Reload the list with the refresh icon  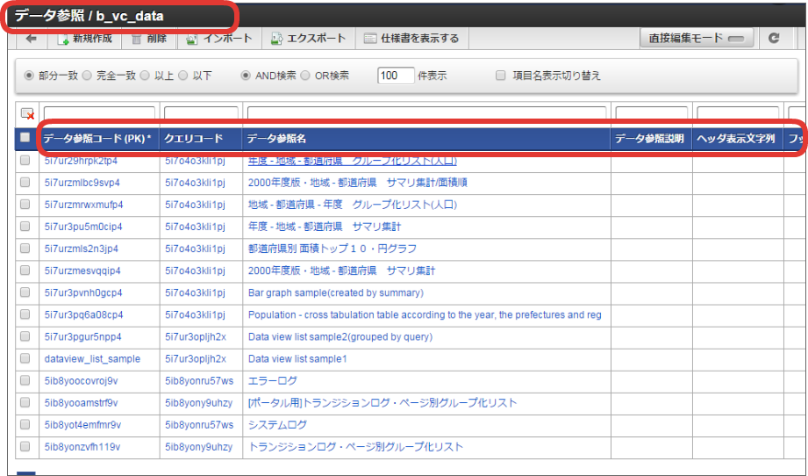point(774,38)
